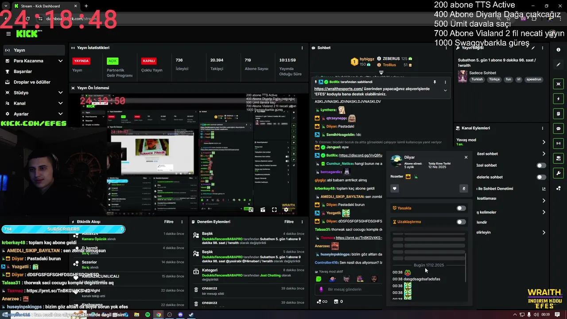Image resolution: width=567 pixels, height=319 pixels.
Task: Open Steam from the Windows taskbar
Action: click(191, 315)
